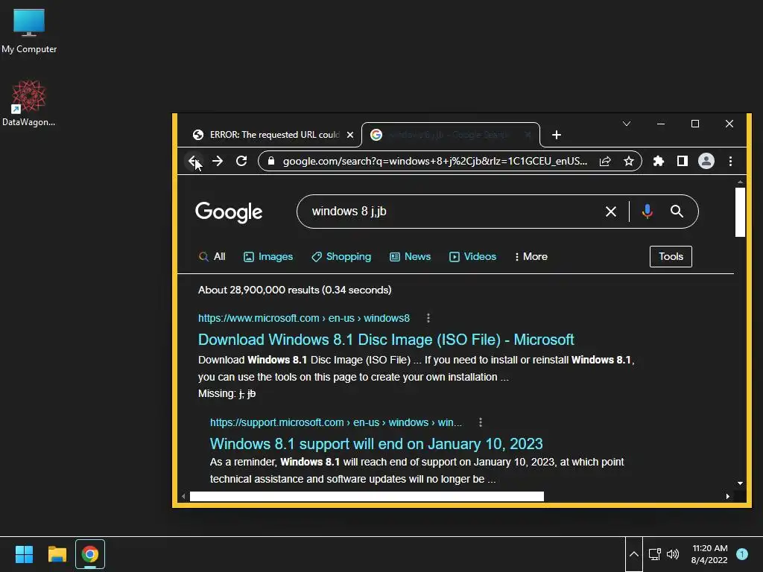Switch to News results

[x=411, y=256]
